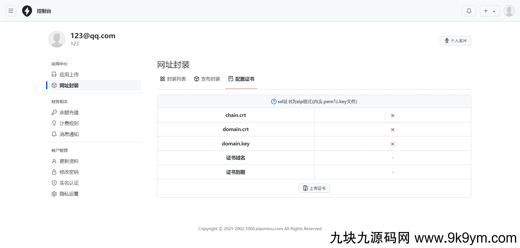The height and width of the screenshot is (248, 520).
Task: Expand the plus create dropdown
Action: coord(490,11)
